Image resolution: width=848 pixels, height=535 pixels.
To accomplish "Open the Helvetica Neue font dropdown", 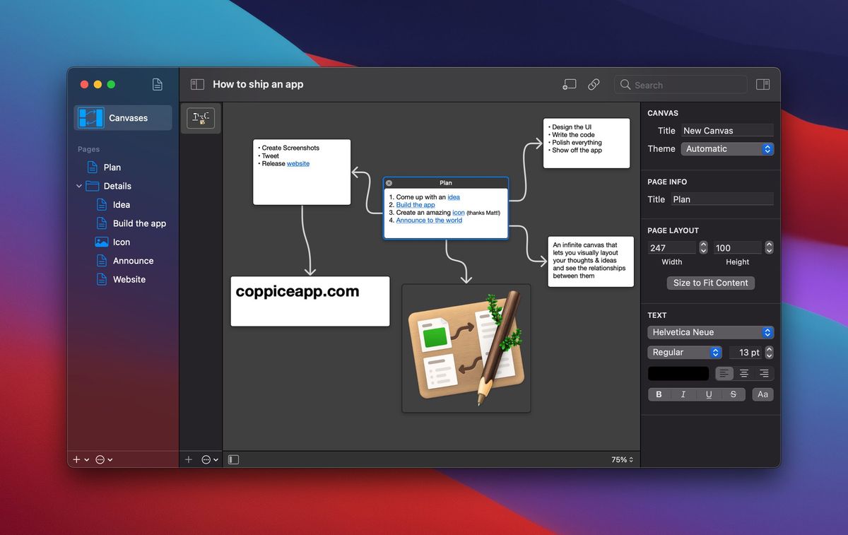I will point(710,332).
